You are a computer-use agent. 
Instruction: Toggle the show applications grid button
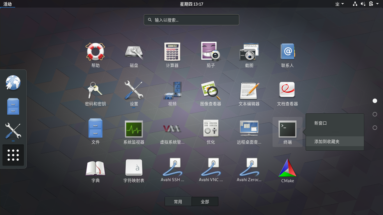pos(13,155)
